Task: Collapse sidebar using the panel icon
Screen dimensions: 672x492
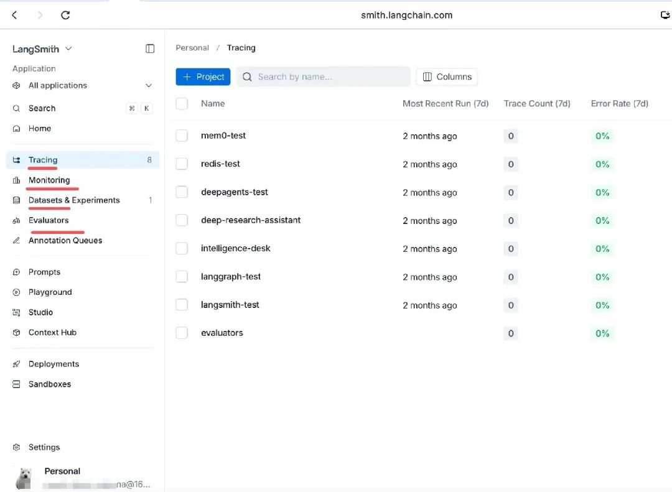Action: [149, 49]
